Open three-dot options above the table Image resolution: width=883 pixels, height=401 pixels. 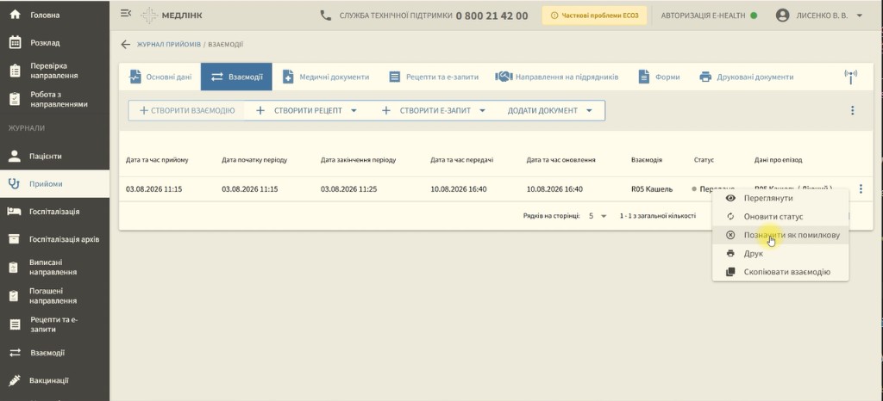852,111
